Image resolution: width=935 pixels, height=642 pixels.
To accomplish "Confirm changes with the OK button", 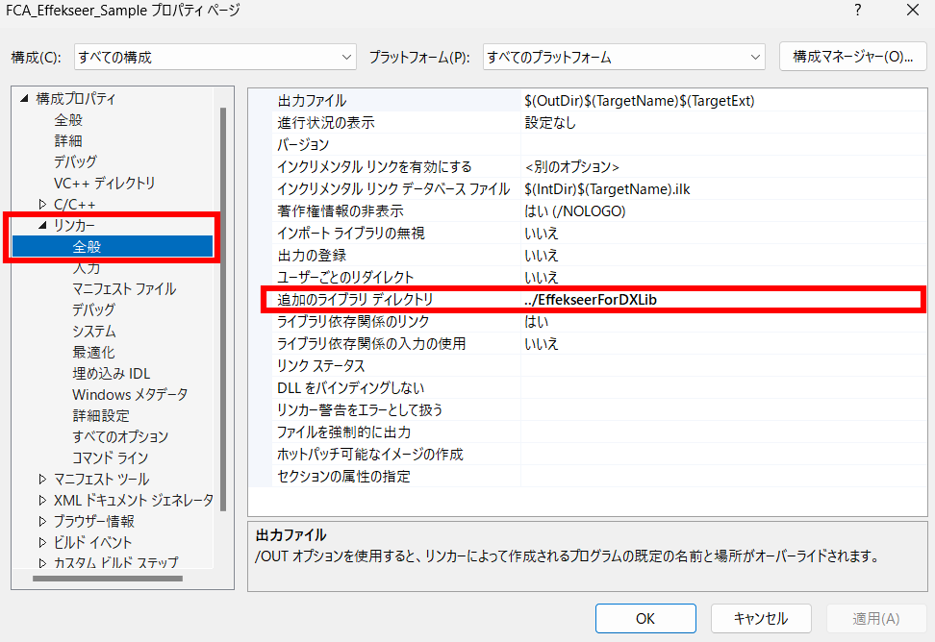I will point(644,618).
